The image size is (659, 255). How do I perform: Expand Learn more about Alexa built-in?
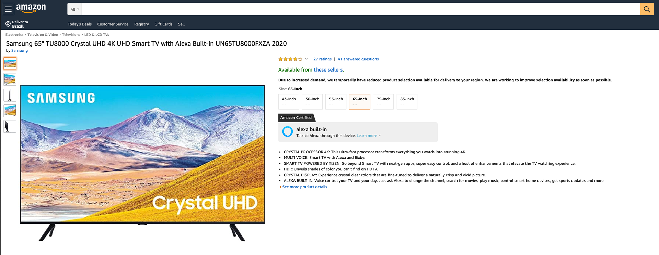pos(369,136)
